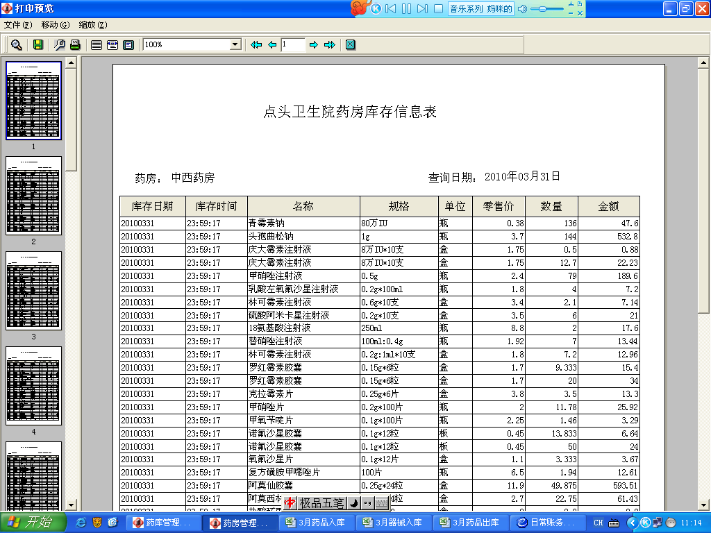Switch to 日常账务 taskbar item
Viewport: 711px width, 533px height.
pyautogui.click(x=549, y=523)
